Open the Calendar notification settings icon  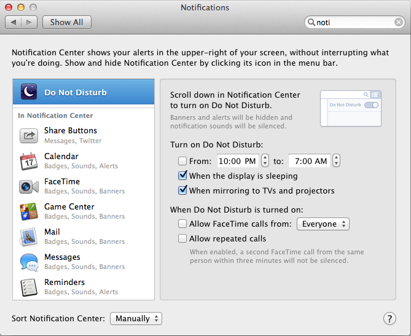(x=29, y=161)
